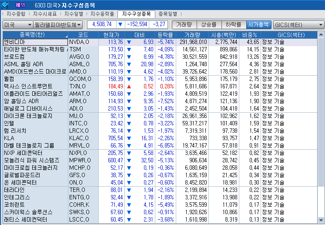
Task: Switch to the 지수일별 tab
Action: 74,14
